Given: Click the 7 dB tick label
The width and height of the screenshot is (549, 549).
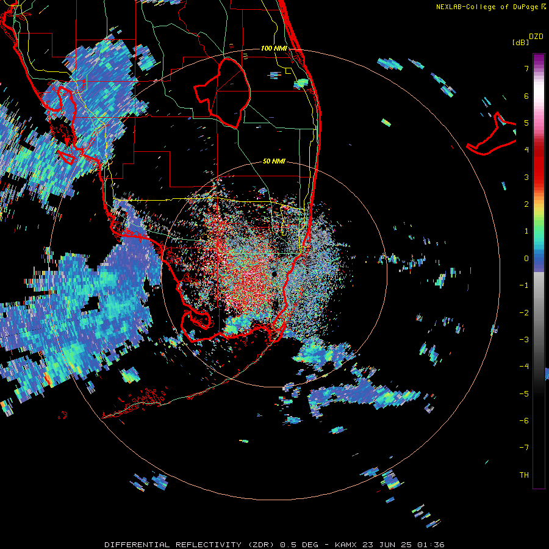Looking at the screenshot, I should point(526,68).
